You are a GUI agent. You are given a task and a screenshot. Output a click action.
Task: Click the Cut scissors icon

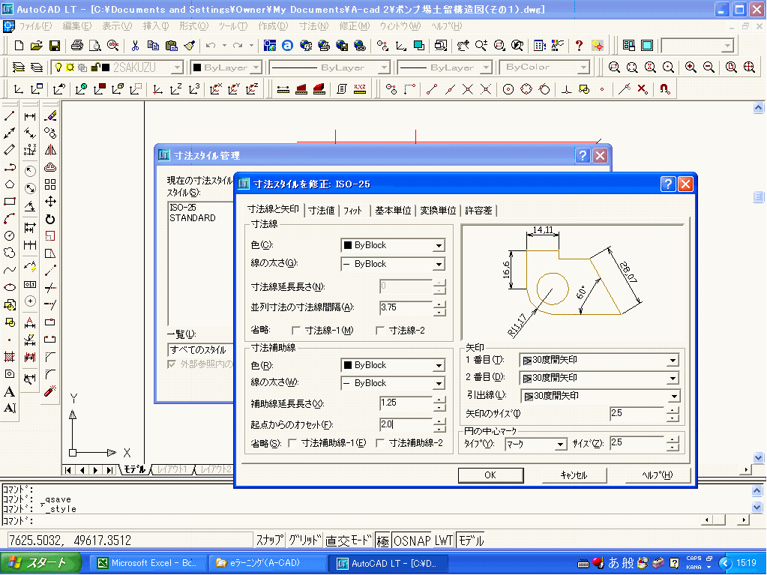coord(135,46)
